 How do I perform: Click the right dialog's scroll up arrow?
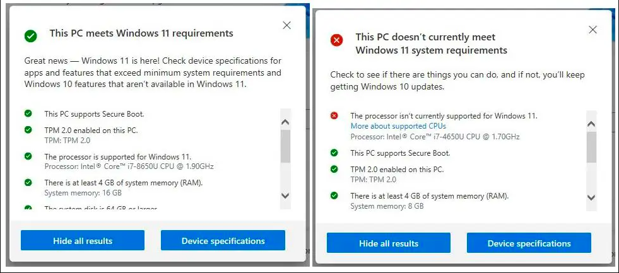591,124
